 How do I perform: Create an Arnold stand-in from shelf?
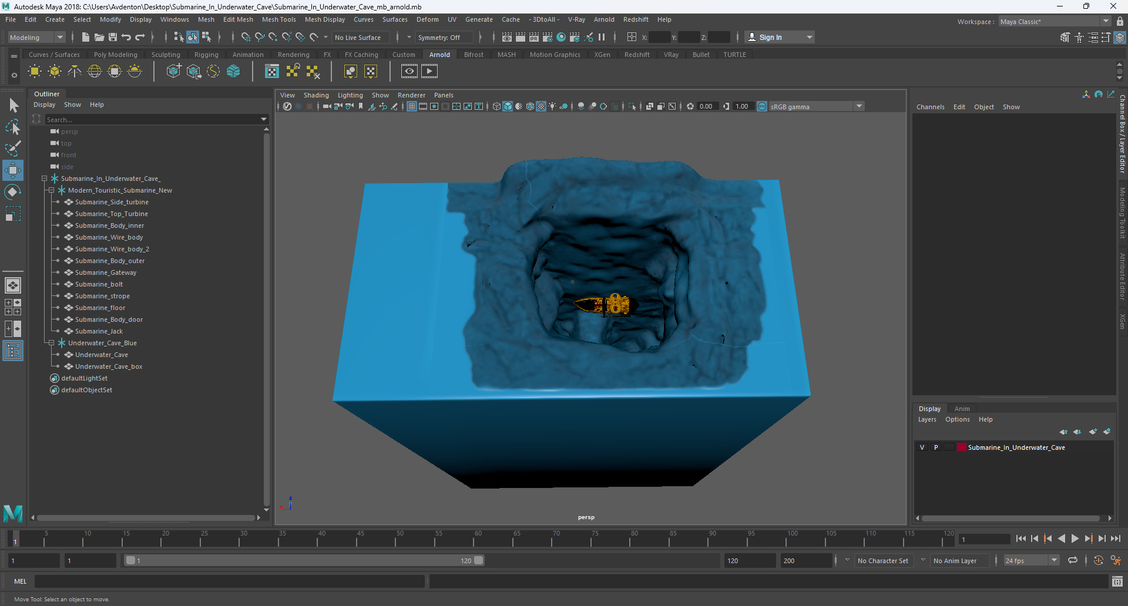173,72
